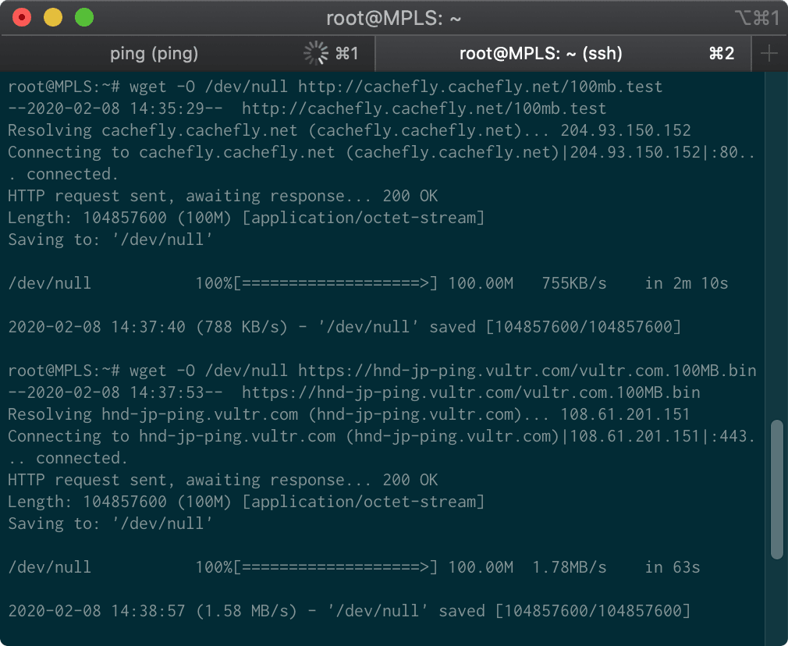This screenshot has width=788, height=646.
Task: Click the ⌥⌘1 indicator in title bar
Action: [758, 18]
